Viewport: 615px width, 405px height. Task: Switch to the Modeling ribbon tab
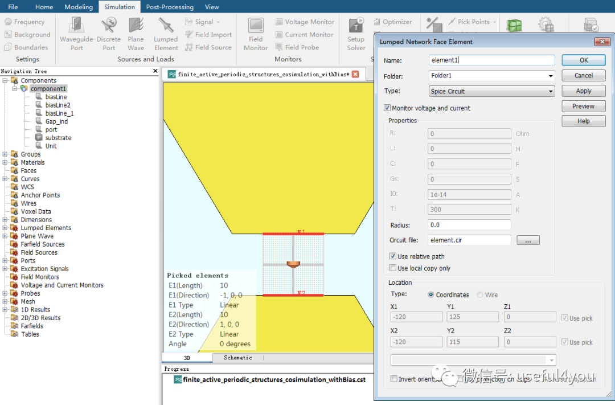point(79,7)
